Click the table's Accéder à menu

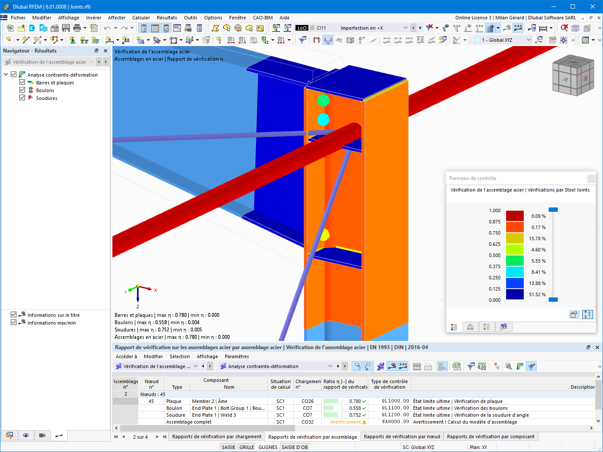click(x=126, y=356)
